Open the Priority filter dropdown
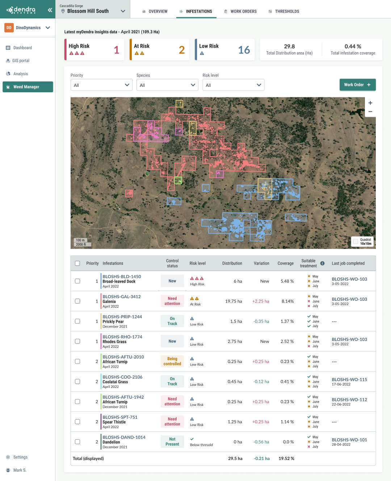 pos(101,85)
